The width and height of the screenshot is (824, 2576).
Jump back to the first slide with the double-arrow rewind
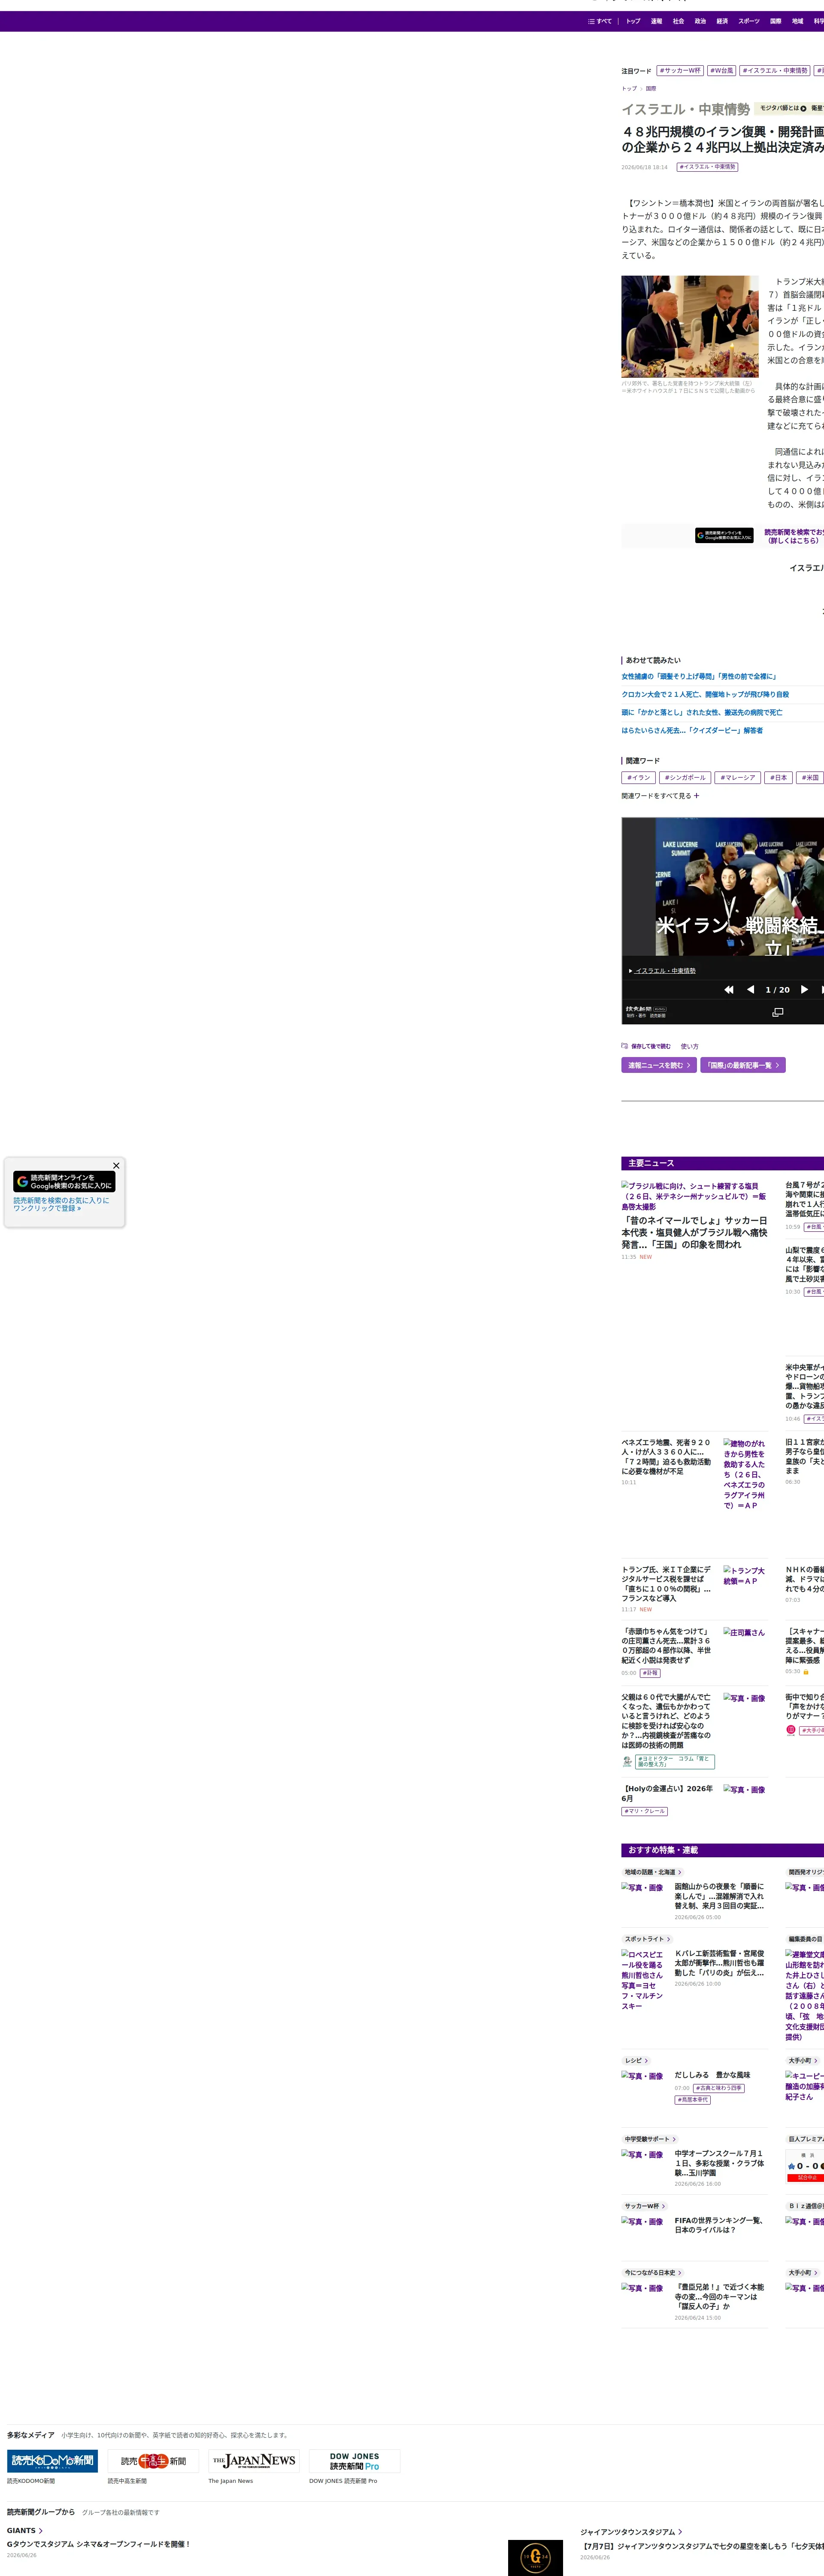[x=729, y=989]
